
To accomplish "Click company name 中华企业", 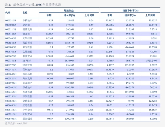I will [27, 110].
